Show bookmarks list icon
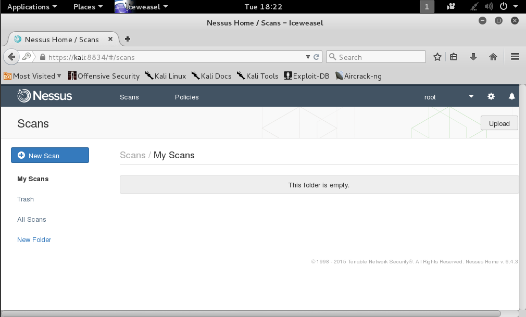 (454, 57)
